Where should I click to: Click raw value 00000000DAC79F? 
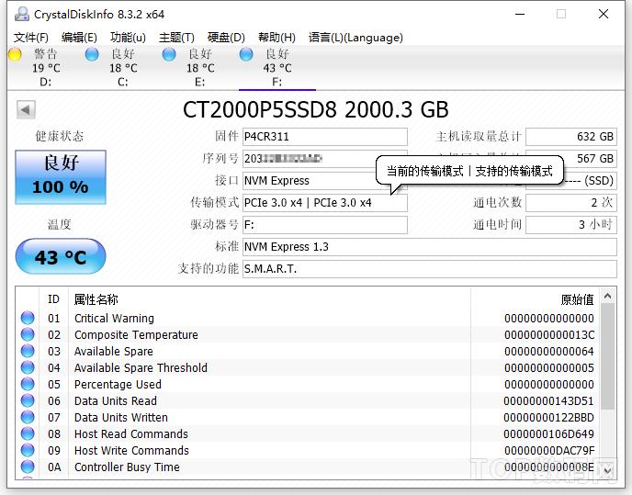point(549,451)
